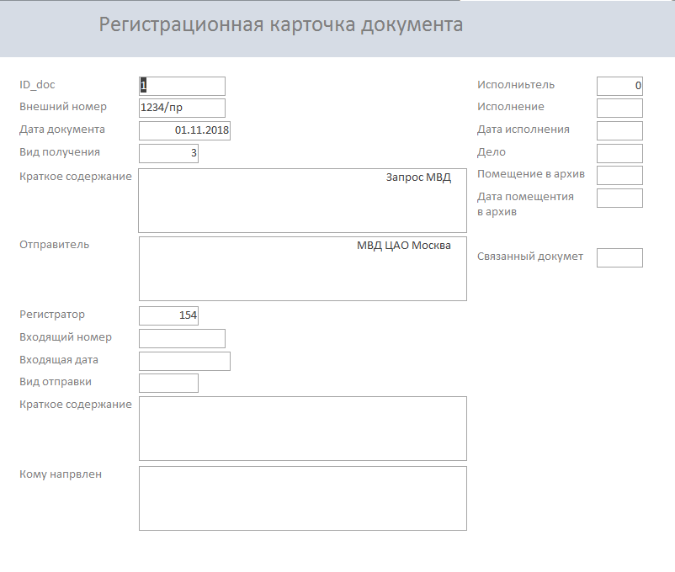The height and width of the screenshot is (572, 675).
Task: Click the Исполниьтель label
Action: 516,85
